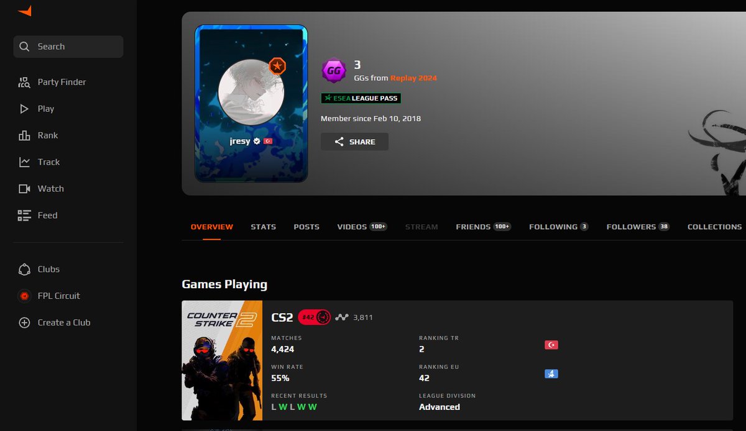The width and height of the screenshot is (746, 431).
Task: Click the ESEA League Pass badge
Action: click(x=361, y=98)
